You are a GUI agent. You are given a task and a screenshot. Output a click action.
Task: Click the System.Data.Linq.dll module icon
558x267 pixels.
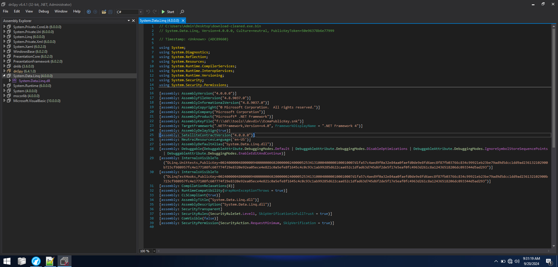(x=15, y=81)
